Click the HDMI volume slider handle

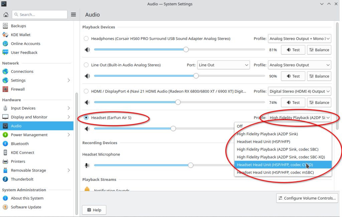pos(178,102)
